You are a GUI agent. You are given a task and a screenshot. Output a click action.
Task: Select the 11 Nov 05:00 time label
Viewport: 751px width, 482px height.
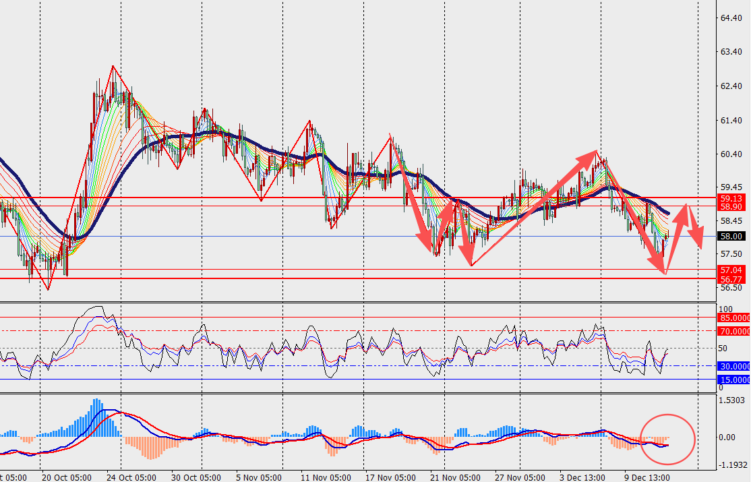click(x=325, y=477)
